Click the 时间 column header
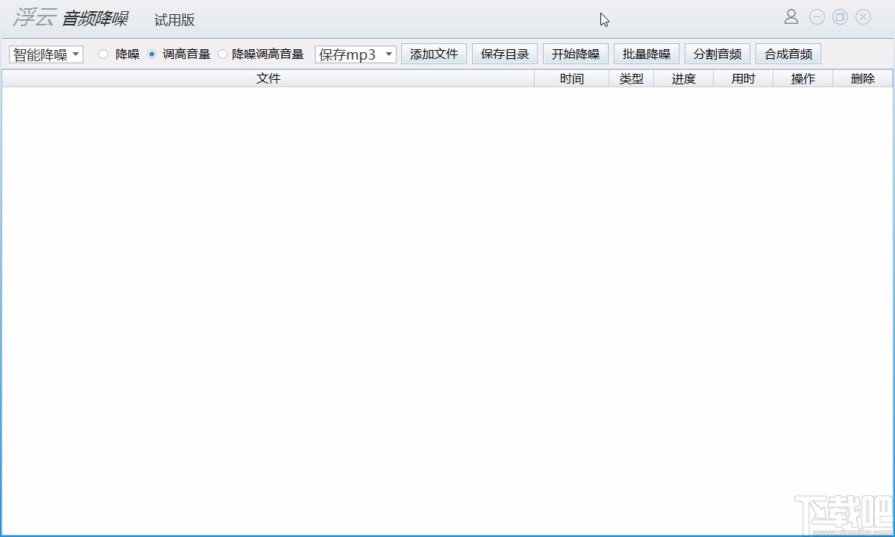This screenshot has width=895, height=537. 571,78
